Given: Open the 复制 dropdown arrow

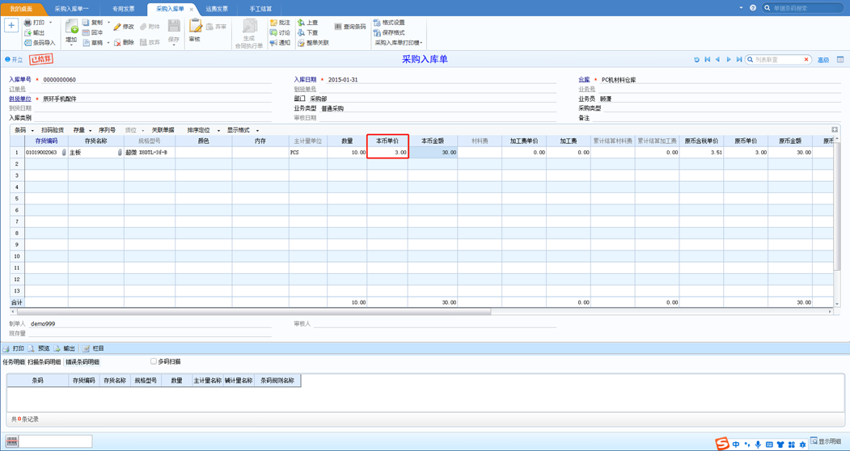Looking at the screenshot, I should coord(108,23).
